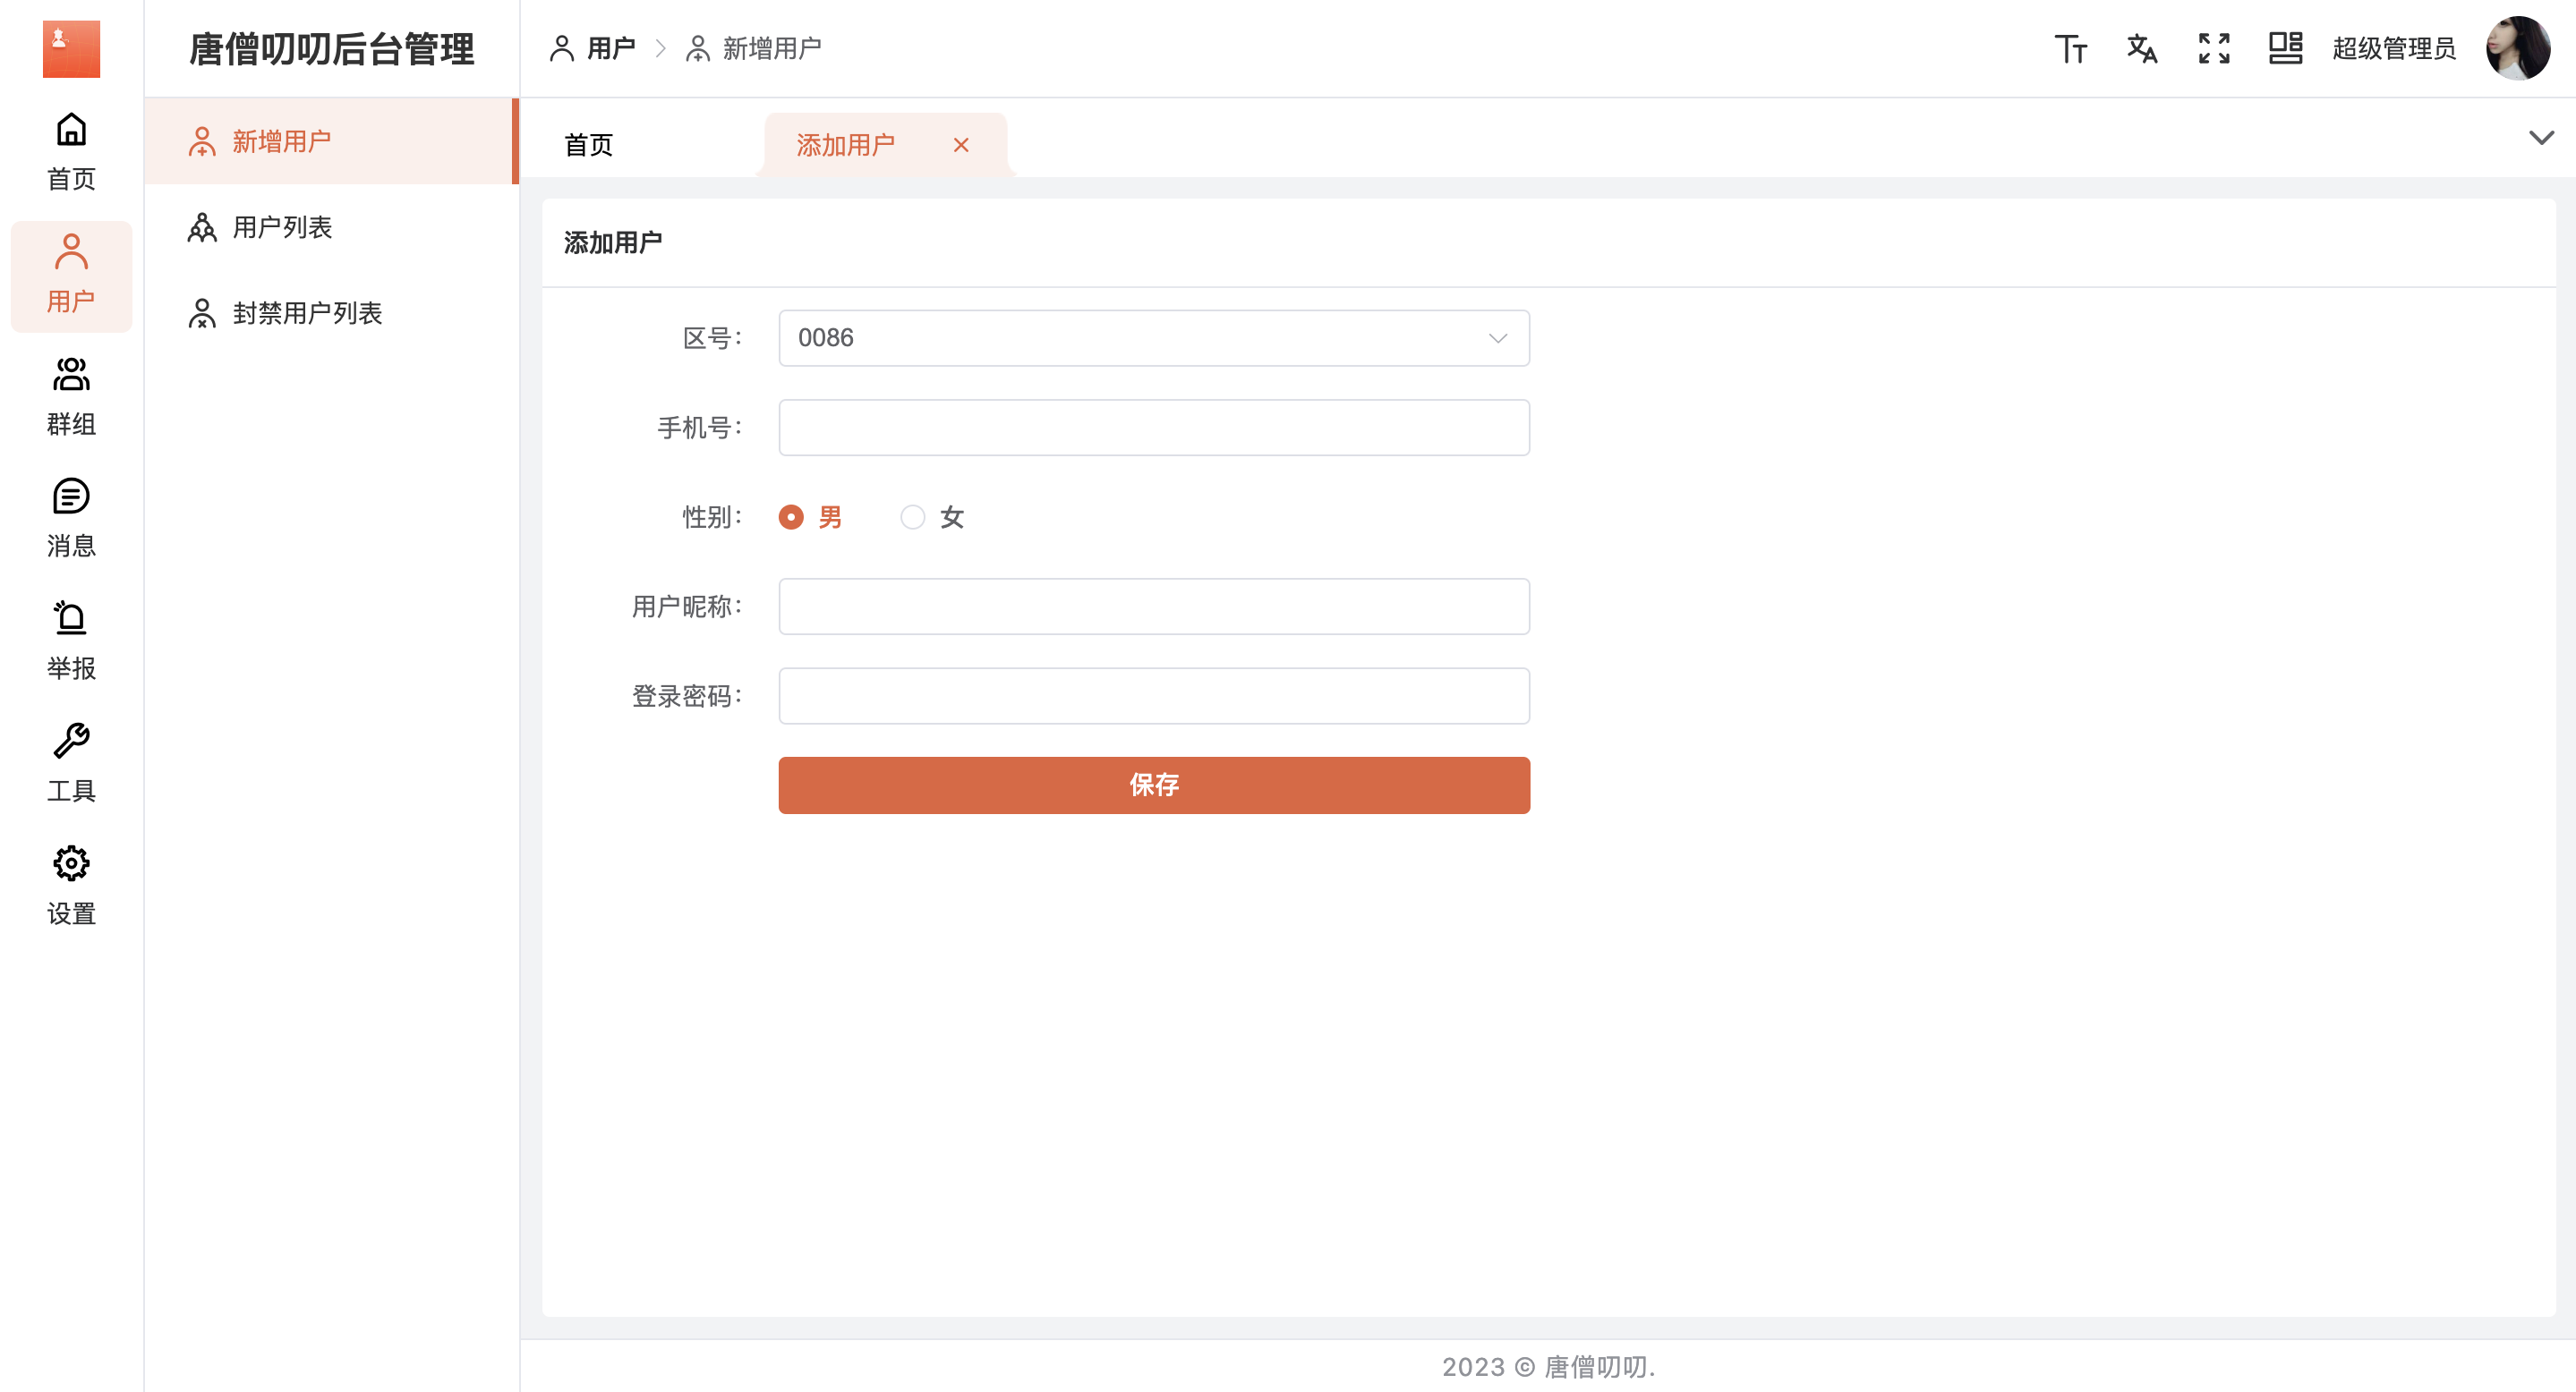Select the 男 gender radio button
This screenshot has height=1392, width=2576.
(791, 518)
